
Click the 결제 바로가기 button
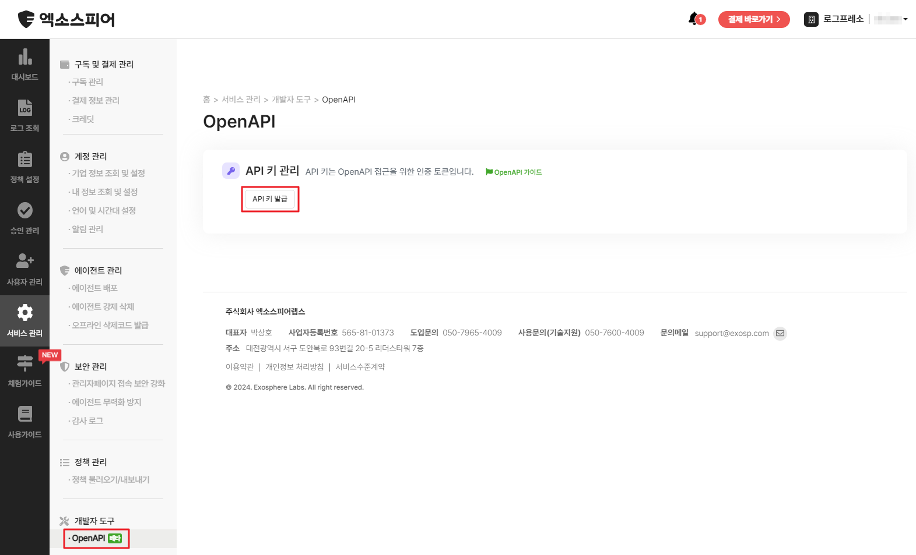754,19
